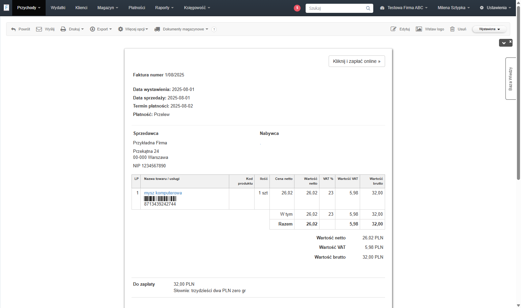Open the Baza Wiedzy side tab

coord(511,78)
